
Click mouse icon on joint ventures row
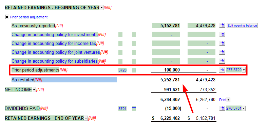coord(222,52)
